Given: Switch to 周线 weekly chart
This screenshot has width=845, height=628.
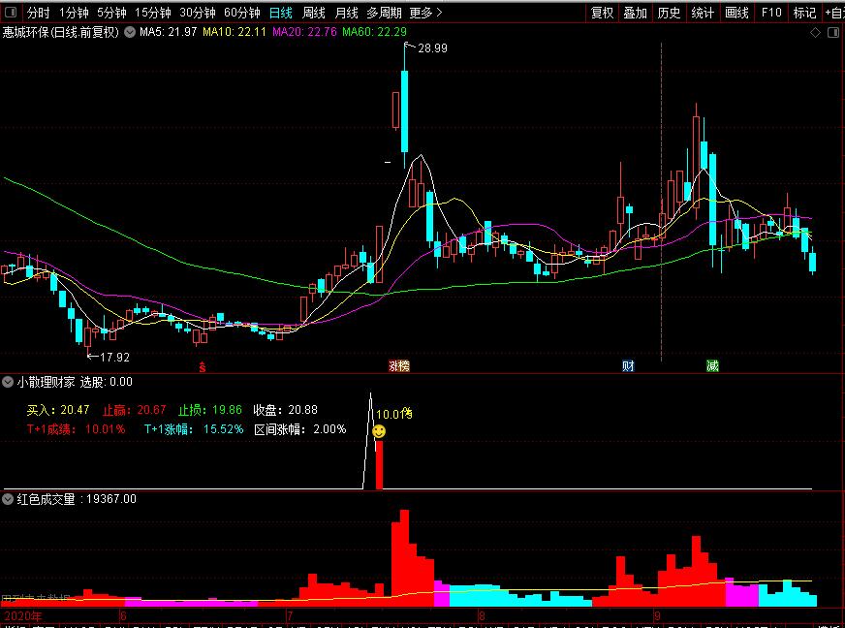Looking at the screenshot, I should click(x=314, y=13).
